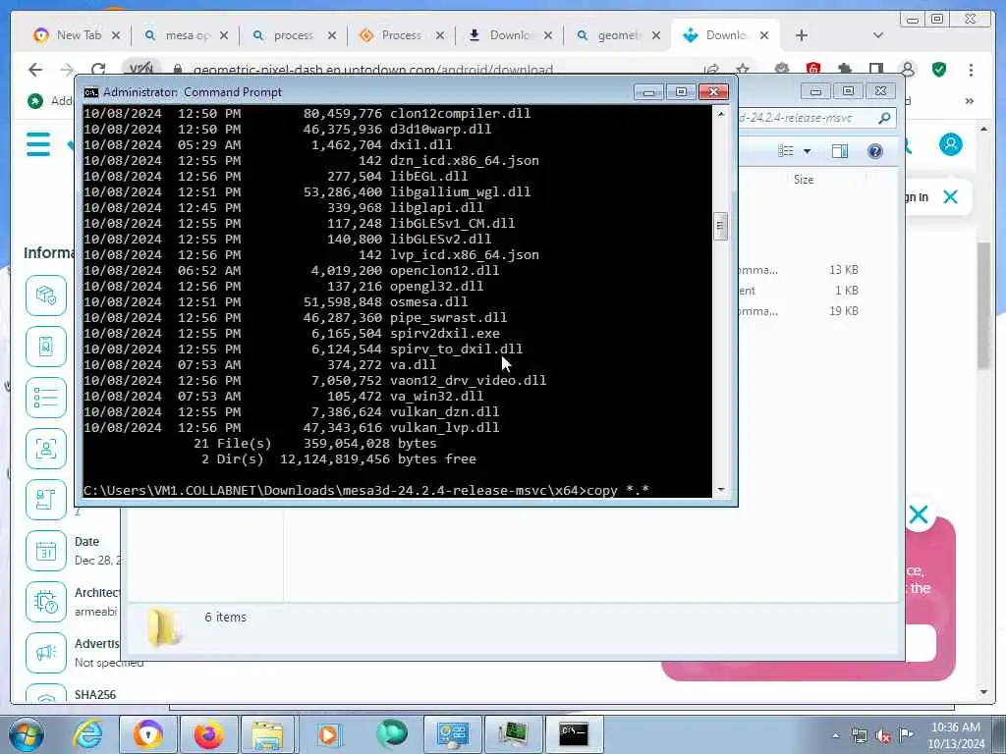Click Explorer search magnifier icon
Screen dimensions: 1006x754
(884, 118)
